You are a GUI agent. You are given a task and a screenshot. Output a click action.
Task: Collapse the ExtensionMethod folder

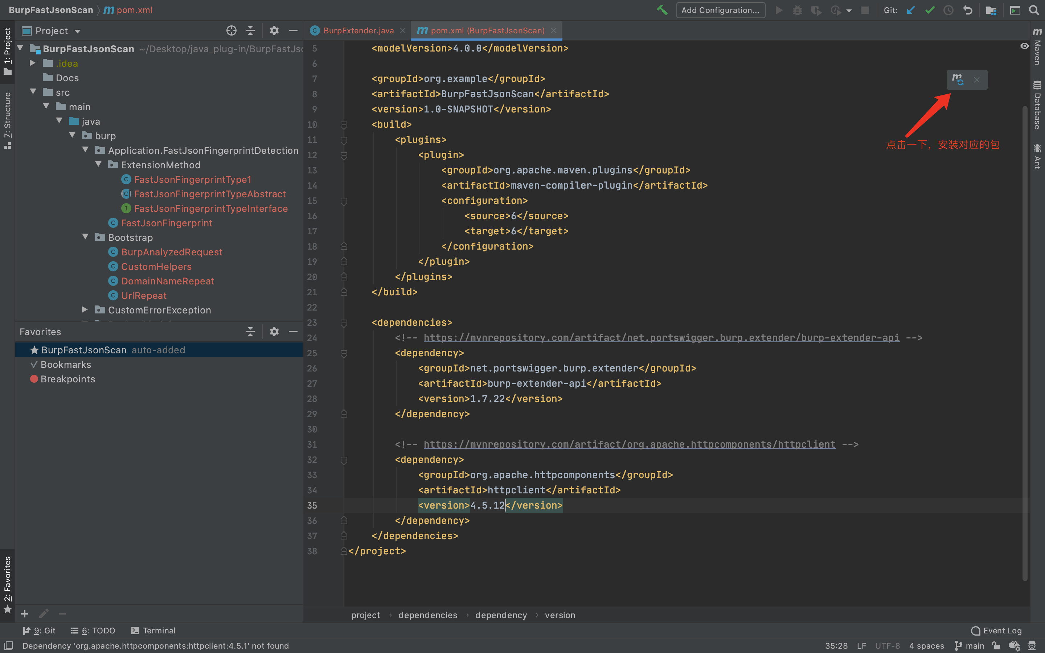(98, 165)
